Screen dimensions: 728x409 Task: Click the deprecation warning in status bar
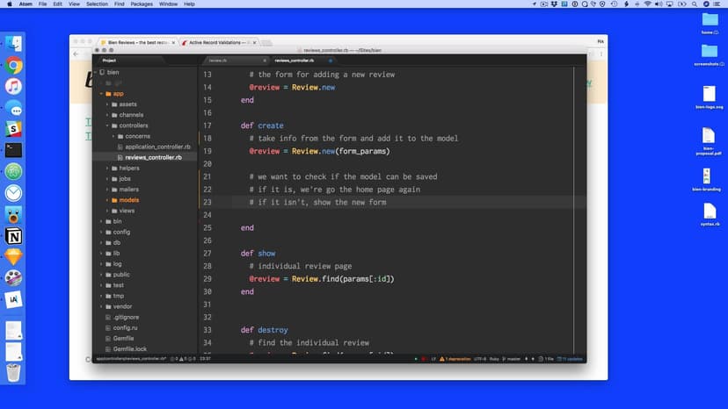457,359
